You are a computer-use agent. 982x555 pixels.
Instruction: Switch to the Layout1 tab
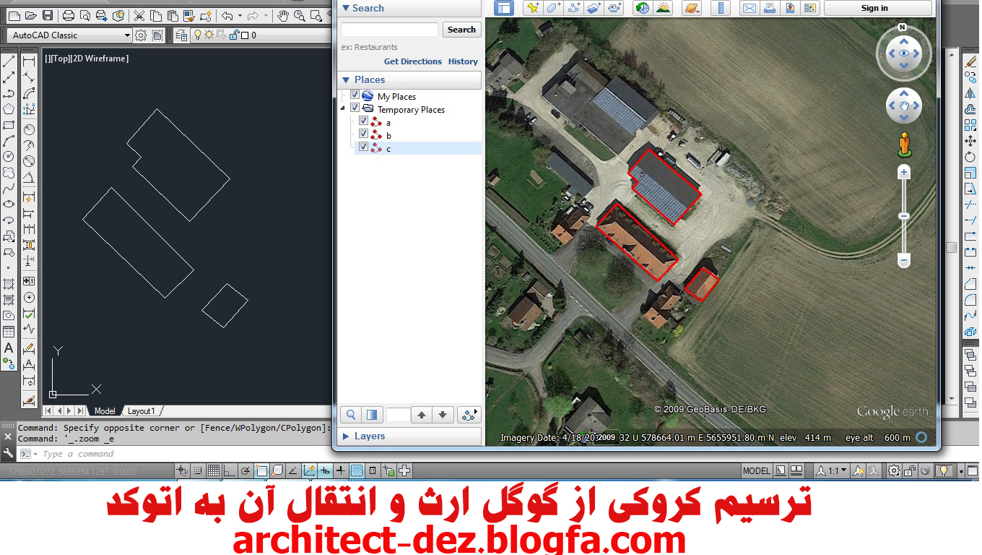click(141, 410)
